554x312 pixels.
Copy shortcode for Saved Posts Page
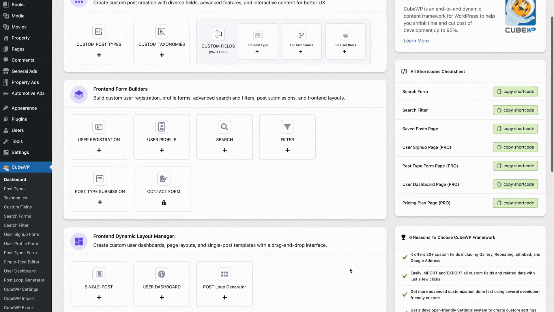click(515, 128)
